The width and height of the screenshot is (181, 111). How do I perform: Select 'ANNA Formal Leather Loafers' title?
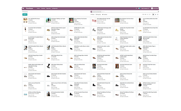[103, 46]
